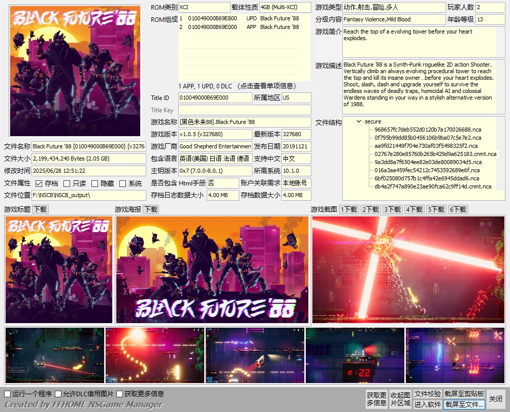Screen dimensions: 510x412
Task: Click the 发布日期 20191121 field
Action: click(296, 147)
